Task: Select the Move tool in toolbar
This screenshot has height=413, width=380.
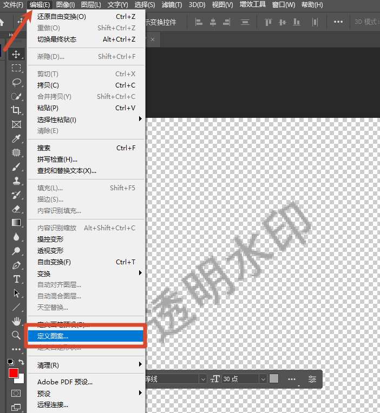Action: [x=16, y=54]
